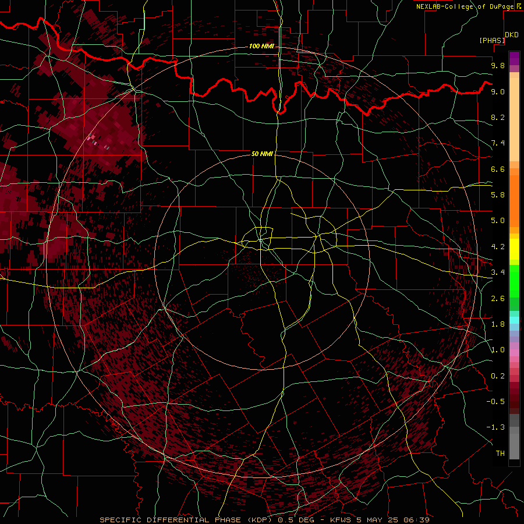Select the -0.5 value on the color scale
The image size is (524, 524).
495,402
